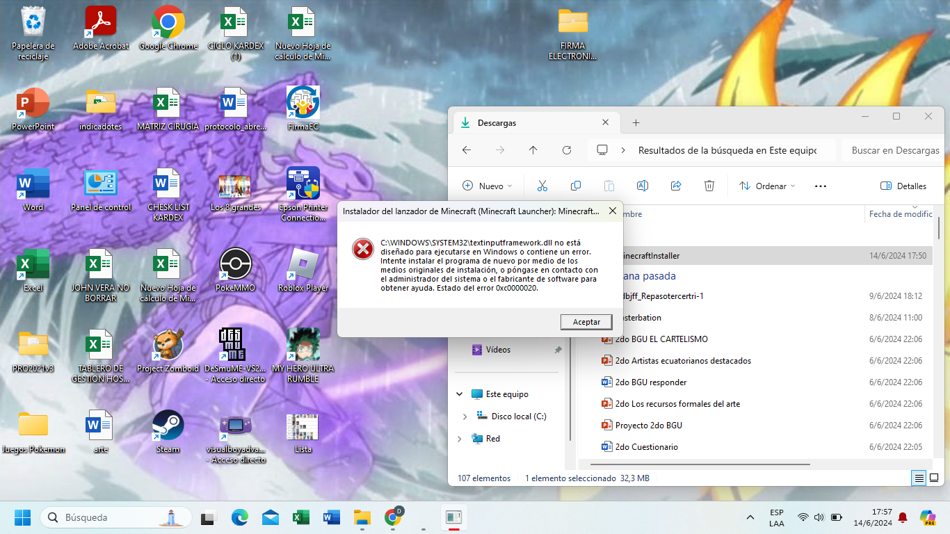Expand the Disco local (C:) tree node
Image resolution: width=950 pixels, height=534 pixels.
[465, 416]
